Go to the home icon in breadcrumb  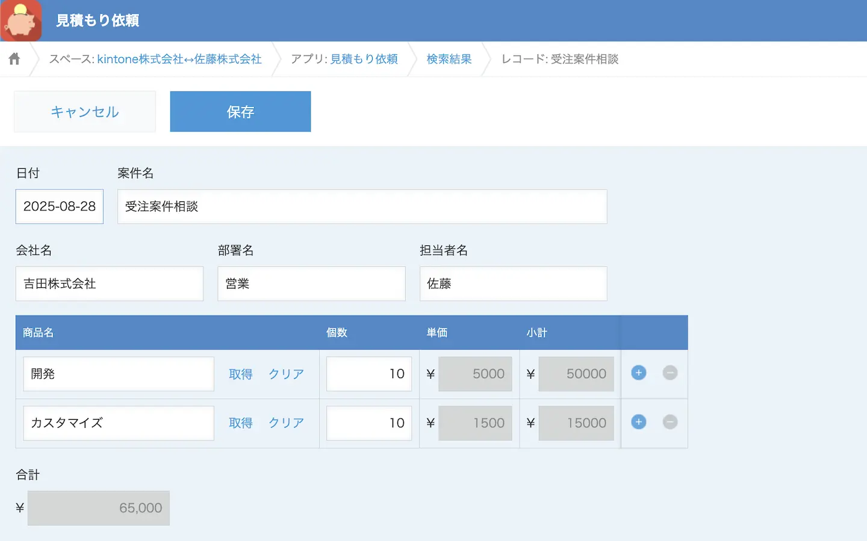(14, 59)
